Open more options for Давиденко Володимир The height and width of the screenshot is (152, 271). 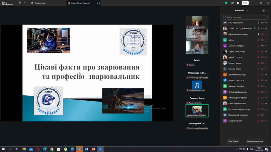point(266,34)
